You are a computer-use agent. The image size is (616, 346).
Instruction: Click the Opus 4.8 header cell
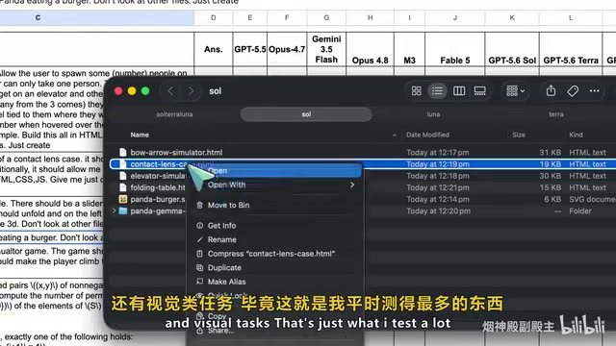pyautogui.click(x=370, y=49)
